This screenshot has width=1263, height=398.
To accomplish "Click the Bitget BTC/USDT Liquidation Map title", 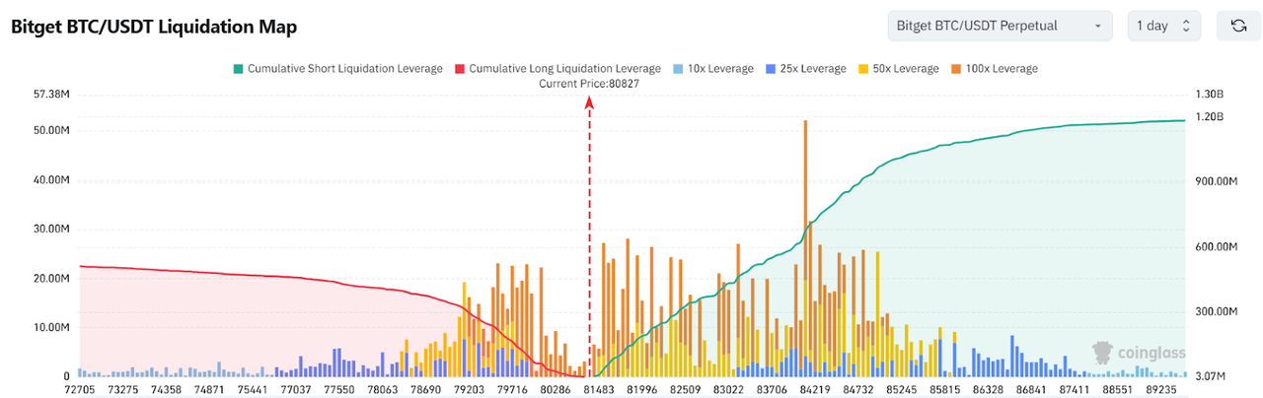I will click(153, 26).
